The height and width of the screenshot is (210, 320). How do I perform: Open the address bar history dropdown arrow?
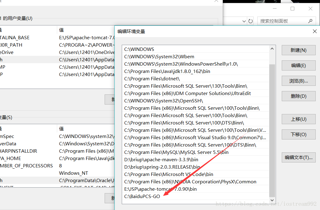pos(244,21)
